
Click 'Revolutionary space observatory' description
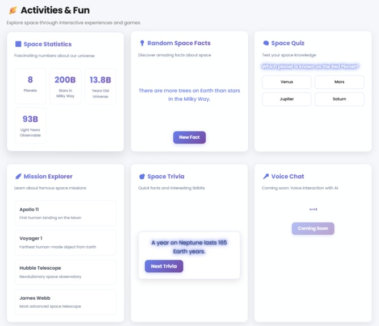50,277
